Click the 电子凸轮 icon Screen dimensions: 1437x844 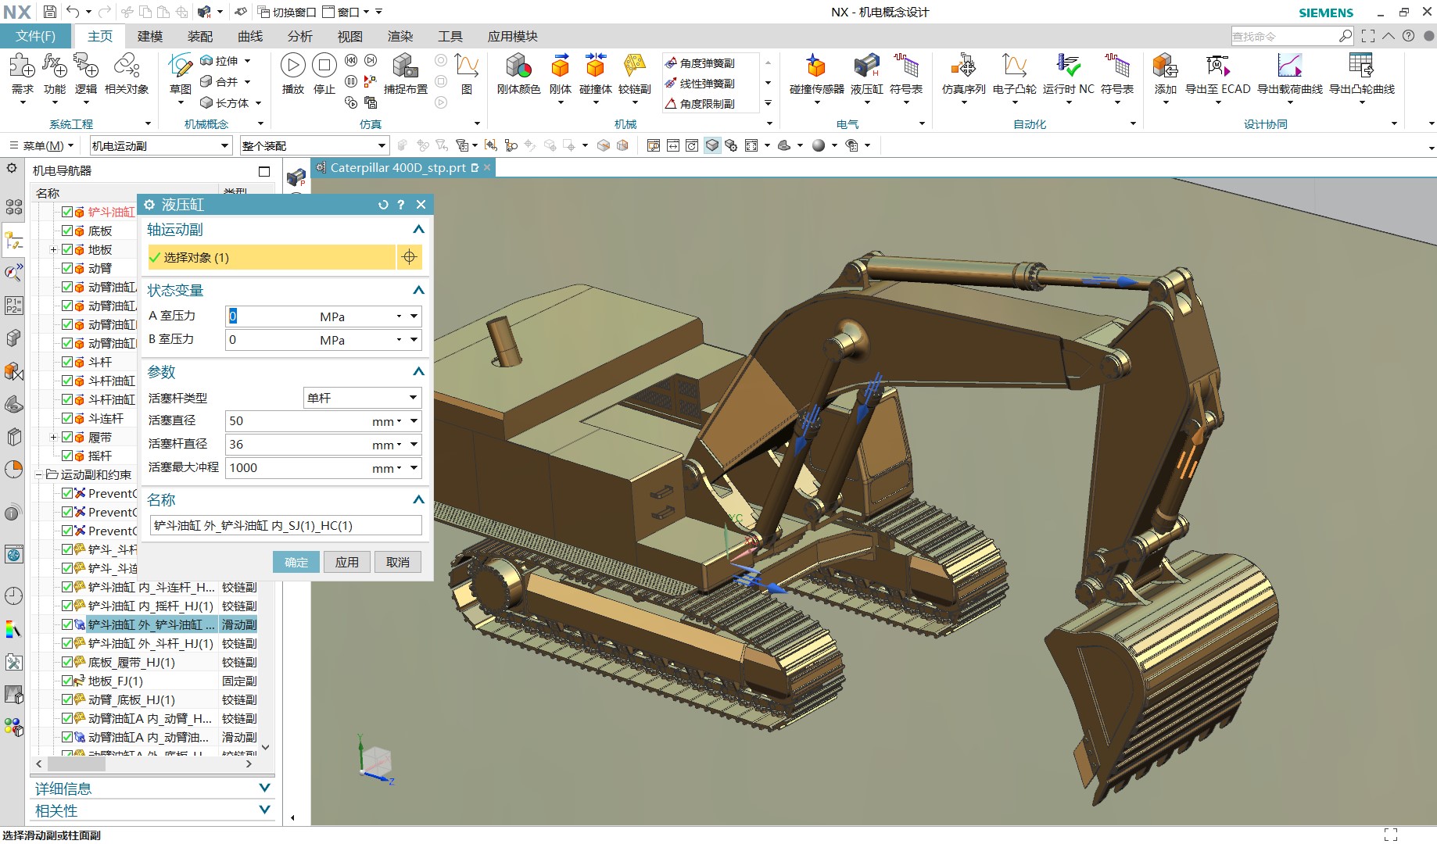(1014, 66)
